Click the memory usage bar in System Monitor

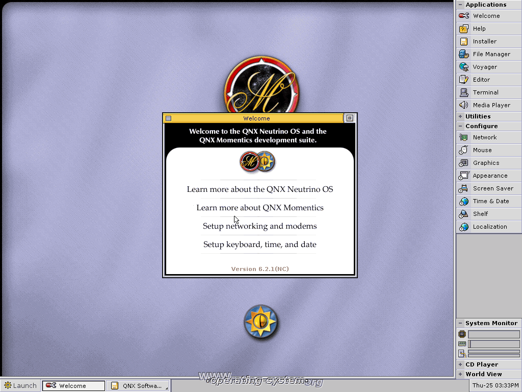click(493, 344)
